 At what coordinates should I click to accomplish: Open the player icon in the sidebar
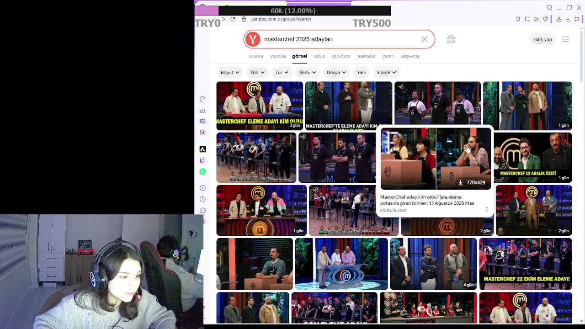[x=202, y=188]
